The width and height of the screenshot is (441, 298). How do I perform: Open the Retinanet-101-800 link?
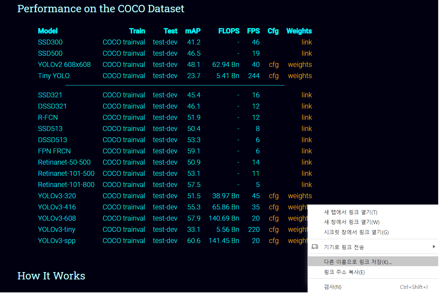306,185
